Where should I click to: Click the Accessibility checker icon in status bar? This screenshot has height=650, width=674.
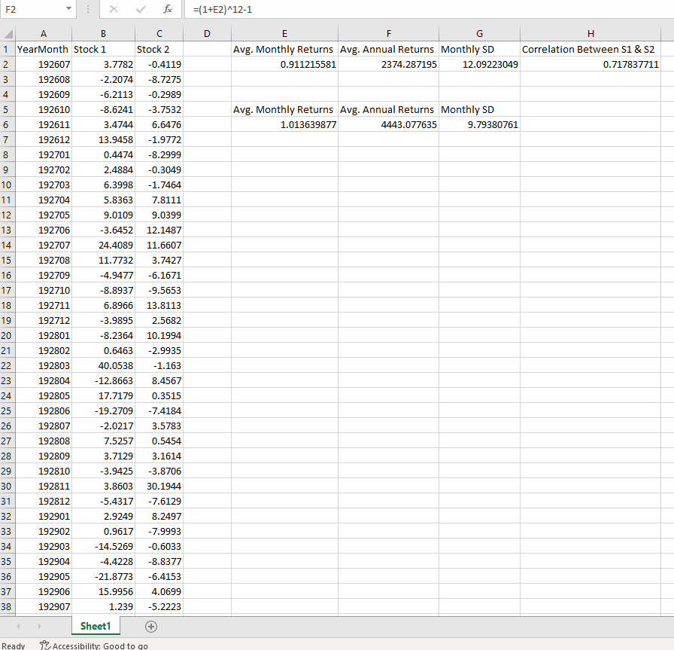[x=43, y=645]
